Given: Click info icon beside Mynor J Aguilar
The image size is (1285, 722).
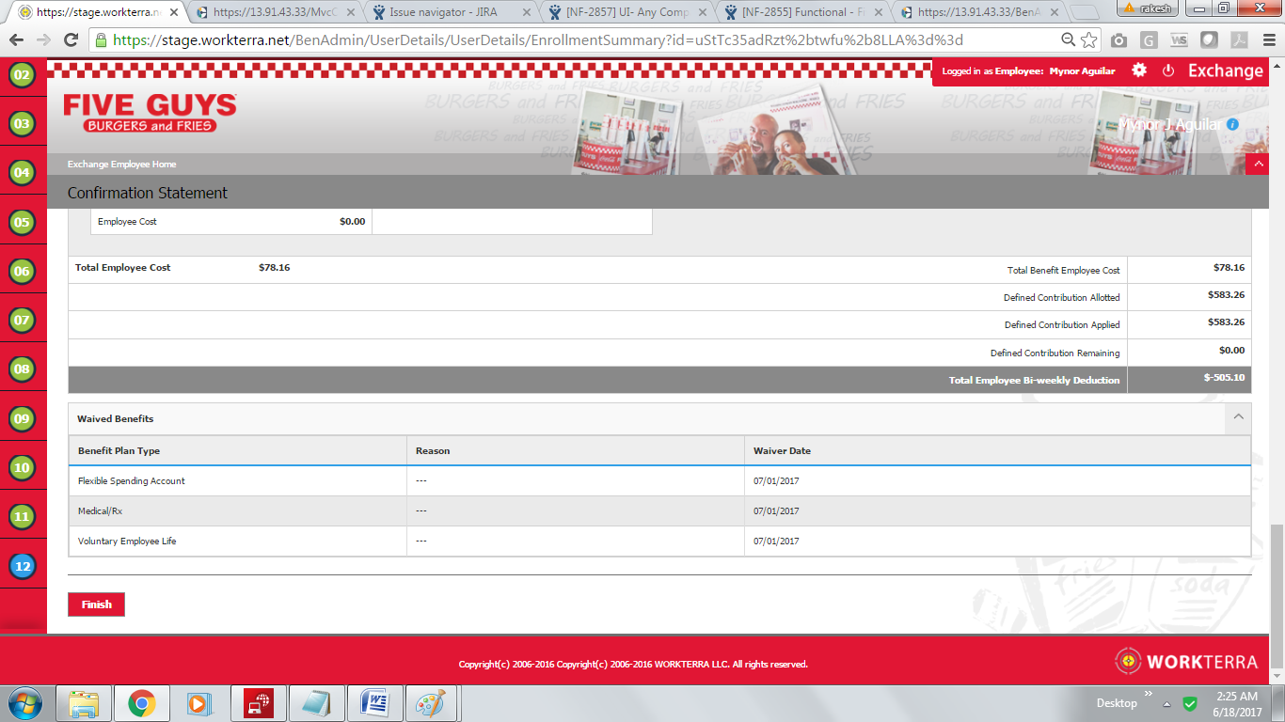Looking at the screenshot, I should [x=1232, y=124].
